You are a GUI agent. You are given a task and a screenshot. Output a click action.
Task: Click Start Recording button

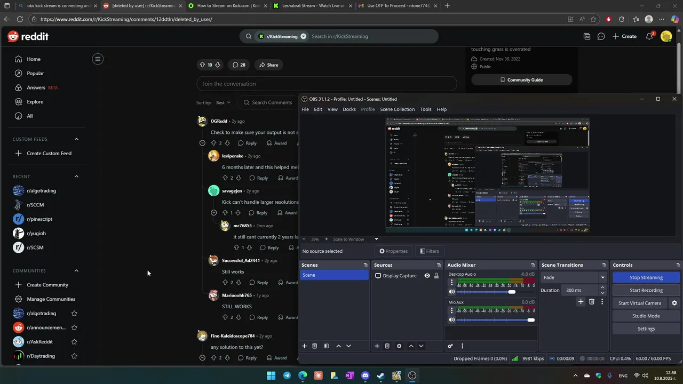pos(646,290)
